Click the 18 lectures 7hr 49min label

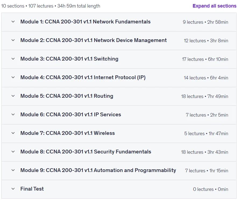[x=205, y=96]
